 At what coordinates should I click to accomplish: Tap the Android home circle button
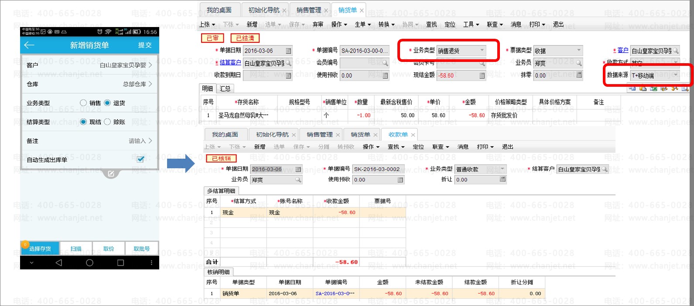pyautogui.click(x=89, y=262)
